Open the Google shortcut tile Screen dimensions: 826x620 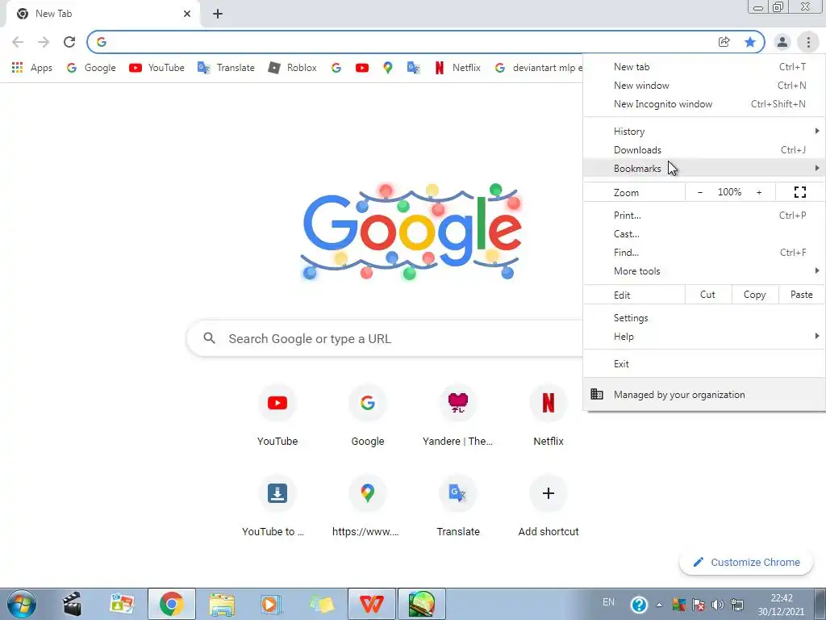click(x=368, y=417)
